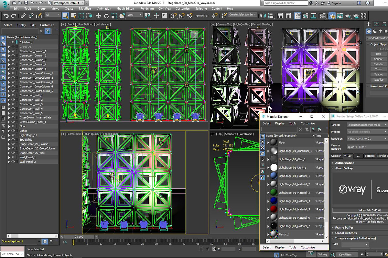This screenshot has width=388, height=258.
Task: Expand LightStage_01_Material_3 material row
Action: tap(268, 193)
